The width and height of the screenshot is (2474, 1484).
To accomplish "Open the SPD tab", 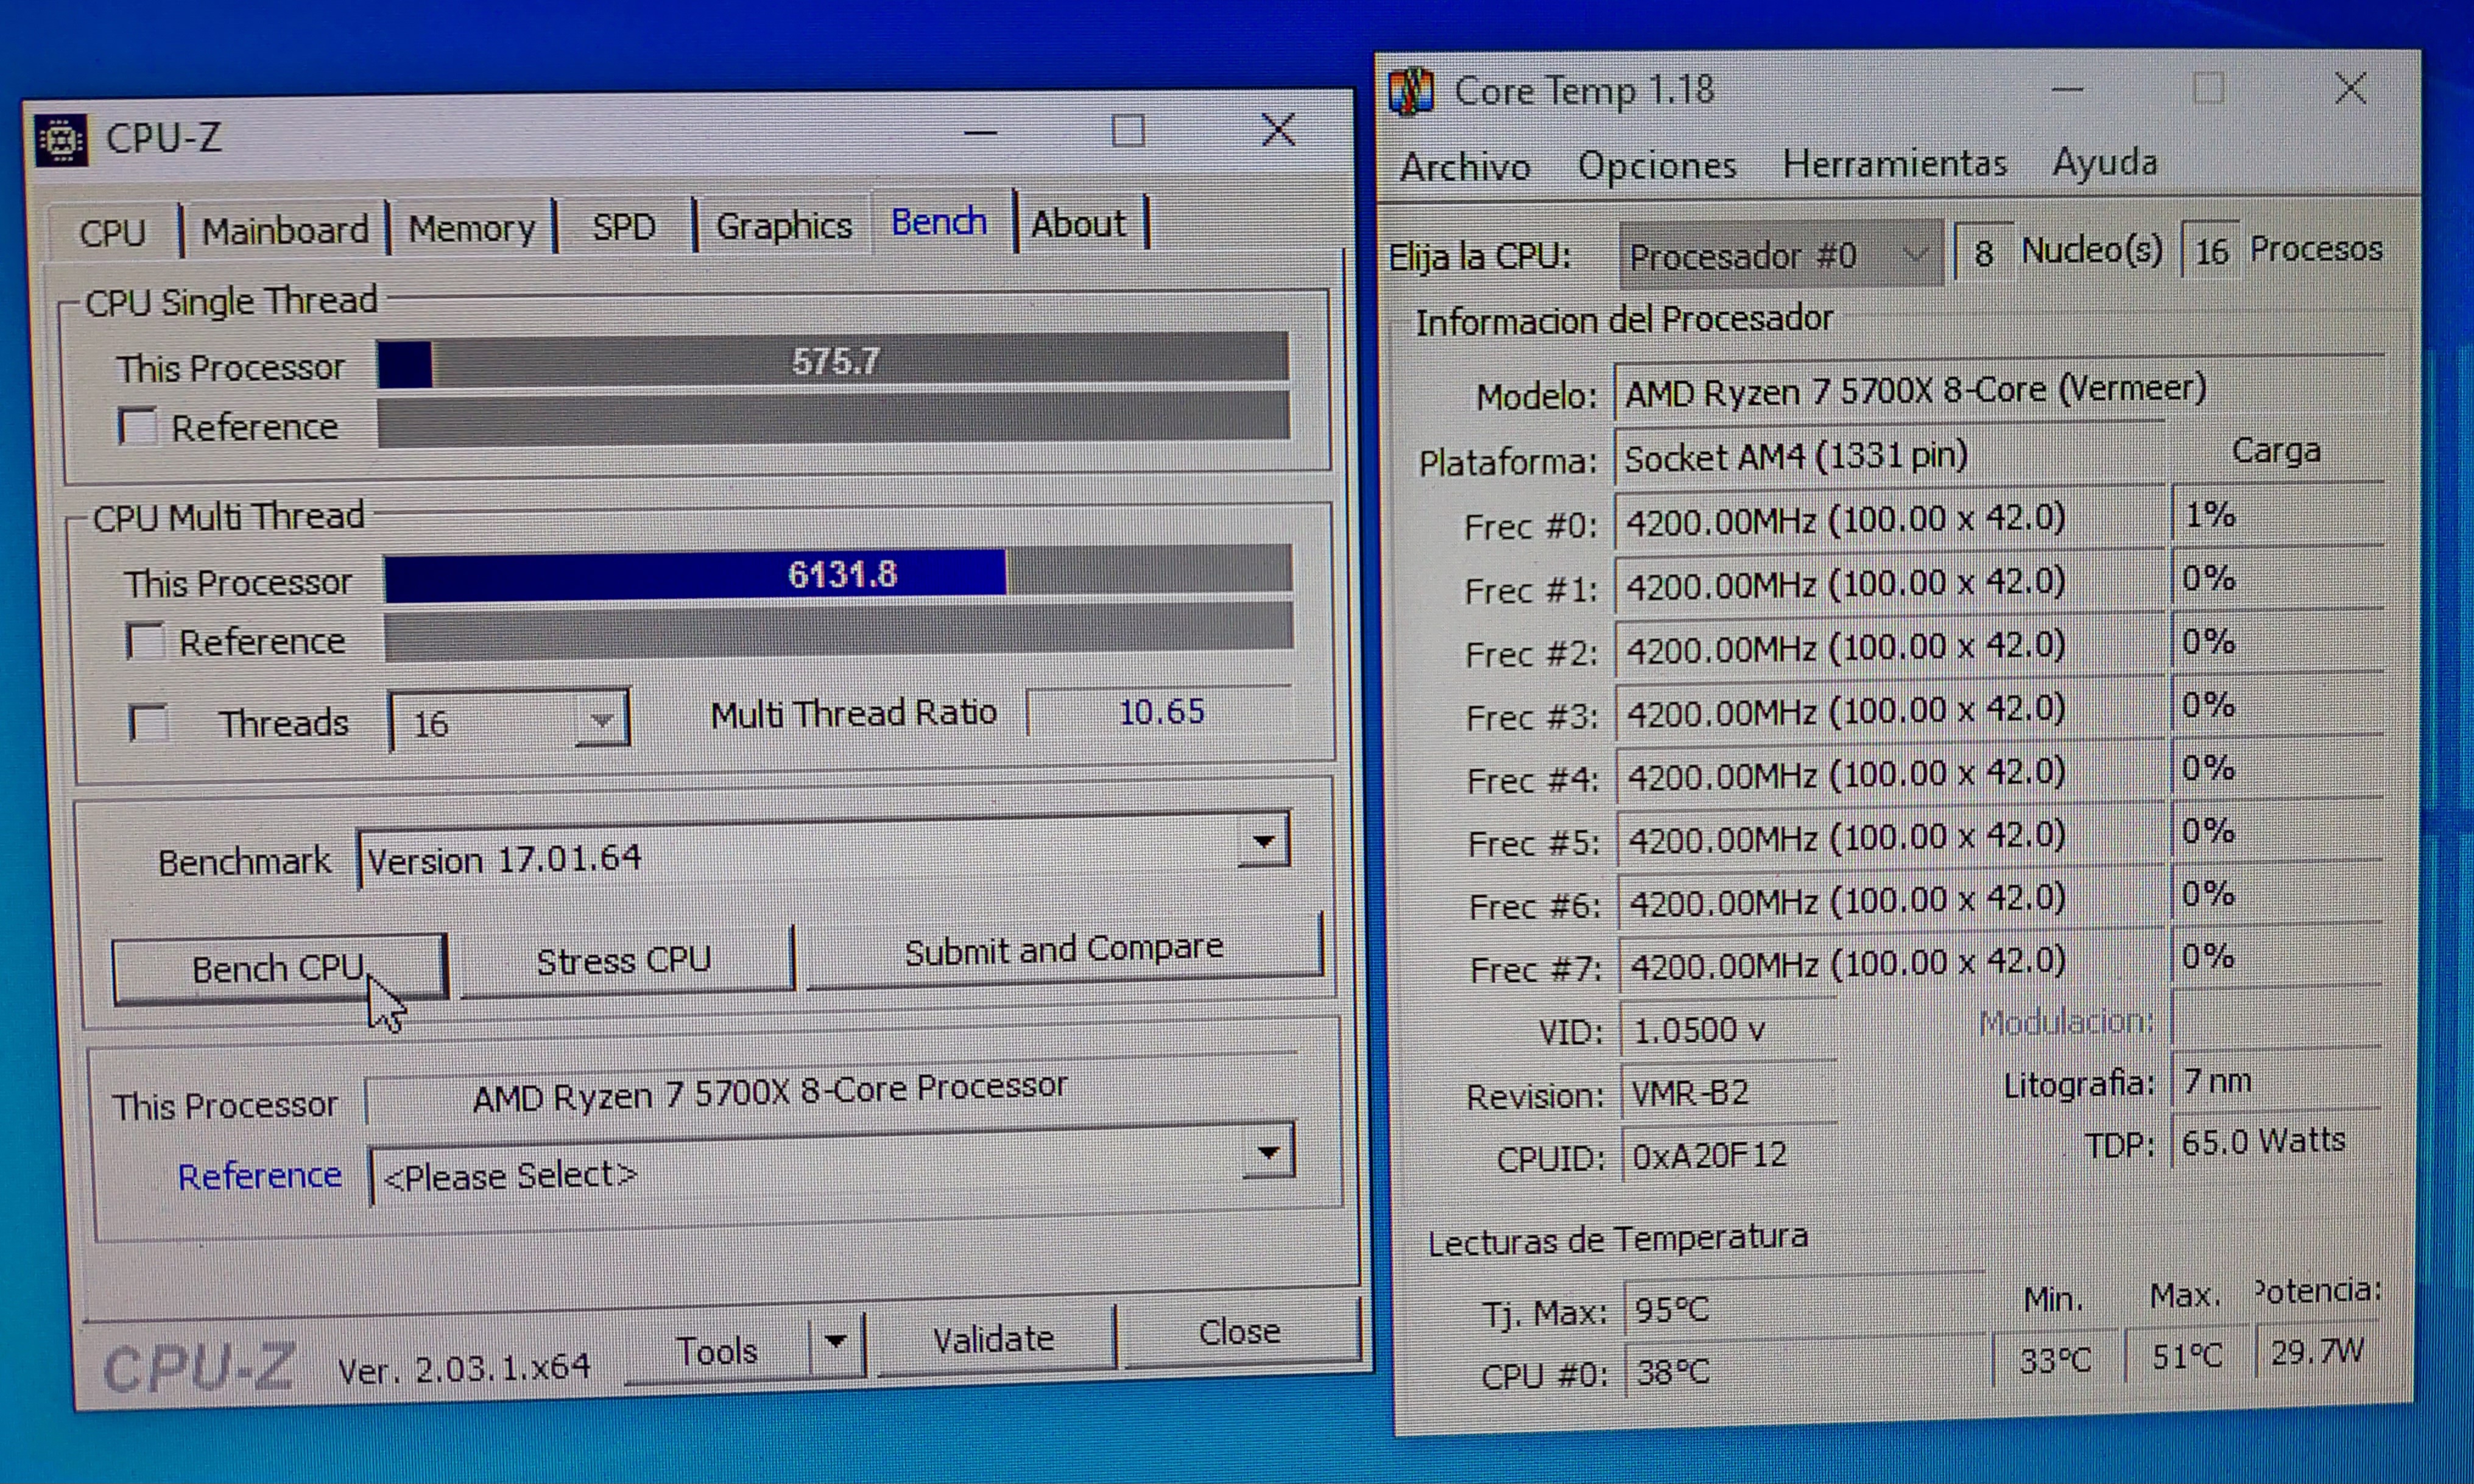I will click(x=623, y=227).
